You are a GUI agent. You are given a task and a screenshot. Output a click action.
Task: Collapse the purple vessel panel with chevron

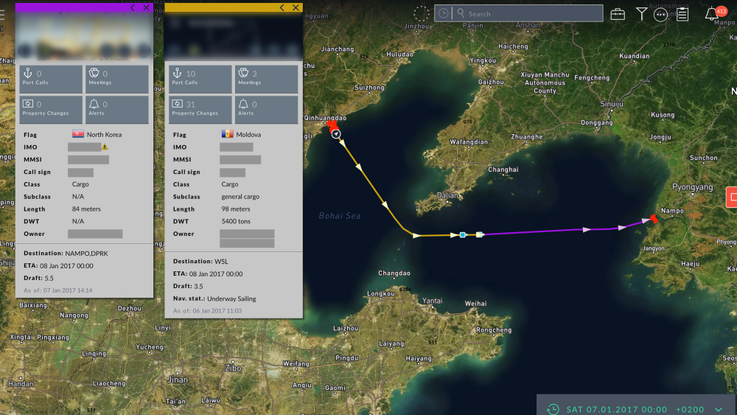[x=133, y=7]
